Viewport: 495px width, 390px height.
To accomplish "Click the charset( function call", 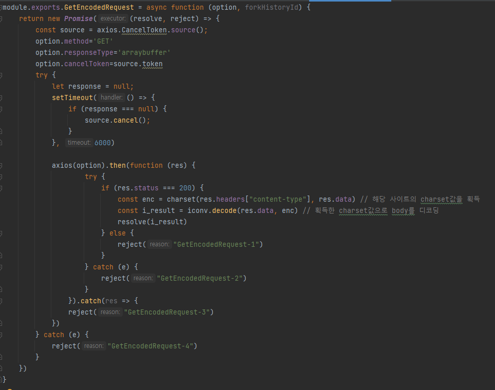I will (x=181, y=200).
